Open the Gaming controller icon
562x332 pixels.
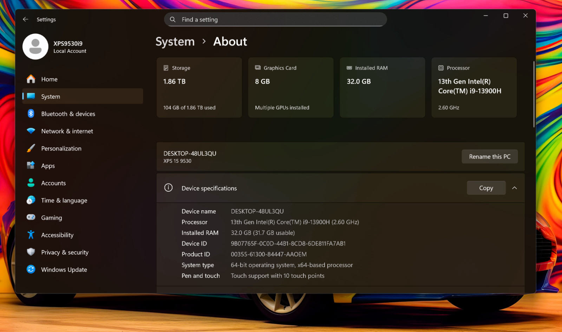31,217
